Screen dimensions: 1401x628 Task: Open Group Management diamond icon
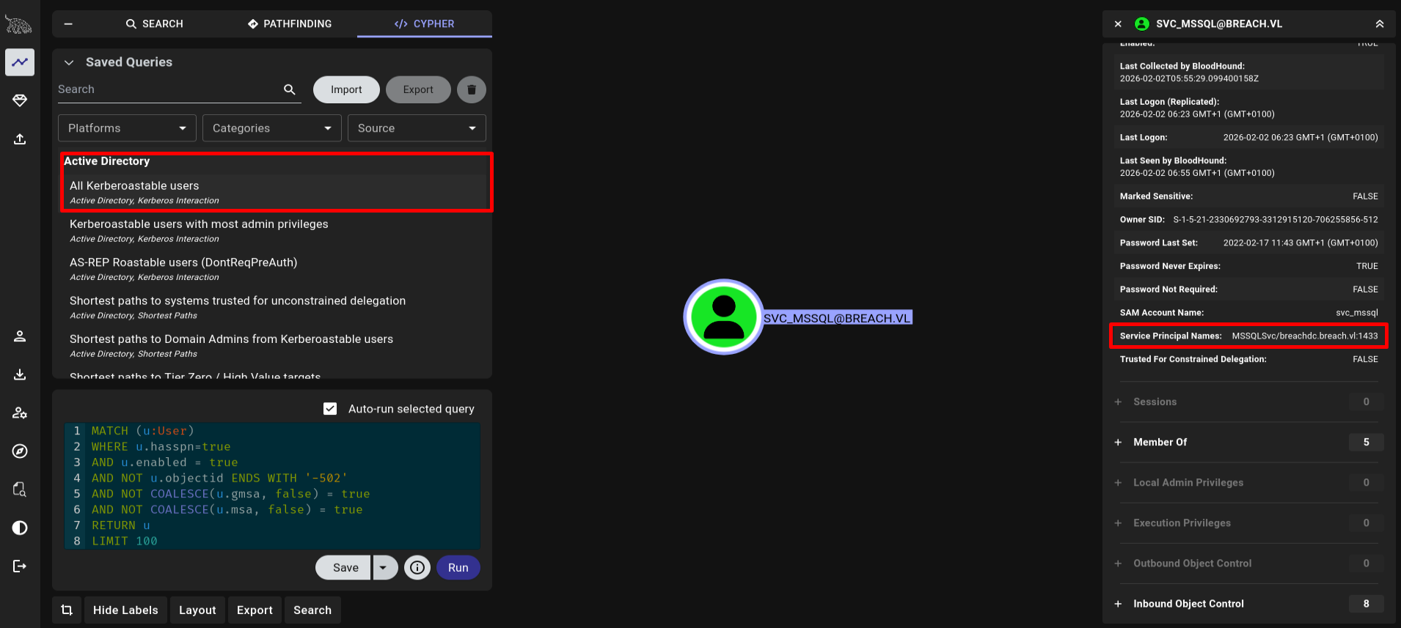click(x=20, y=100)
